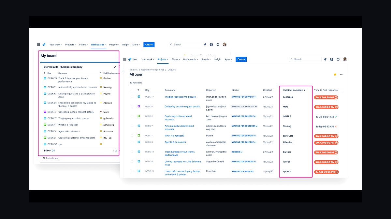Viewport: 391px width, 219px height.
Task: Expand the collapsed sidebar chevron
Action: 123,71
